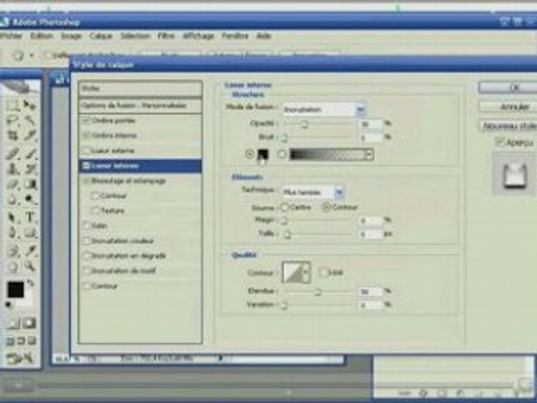Choose the Centre source radio button
Viewport: 537px width, 403px height.
coord(284,207)
